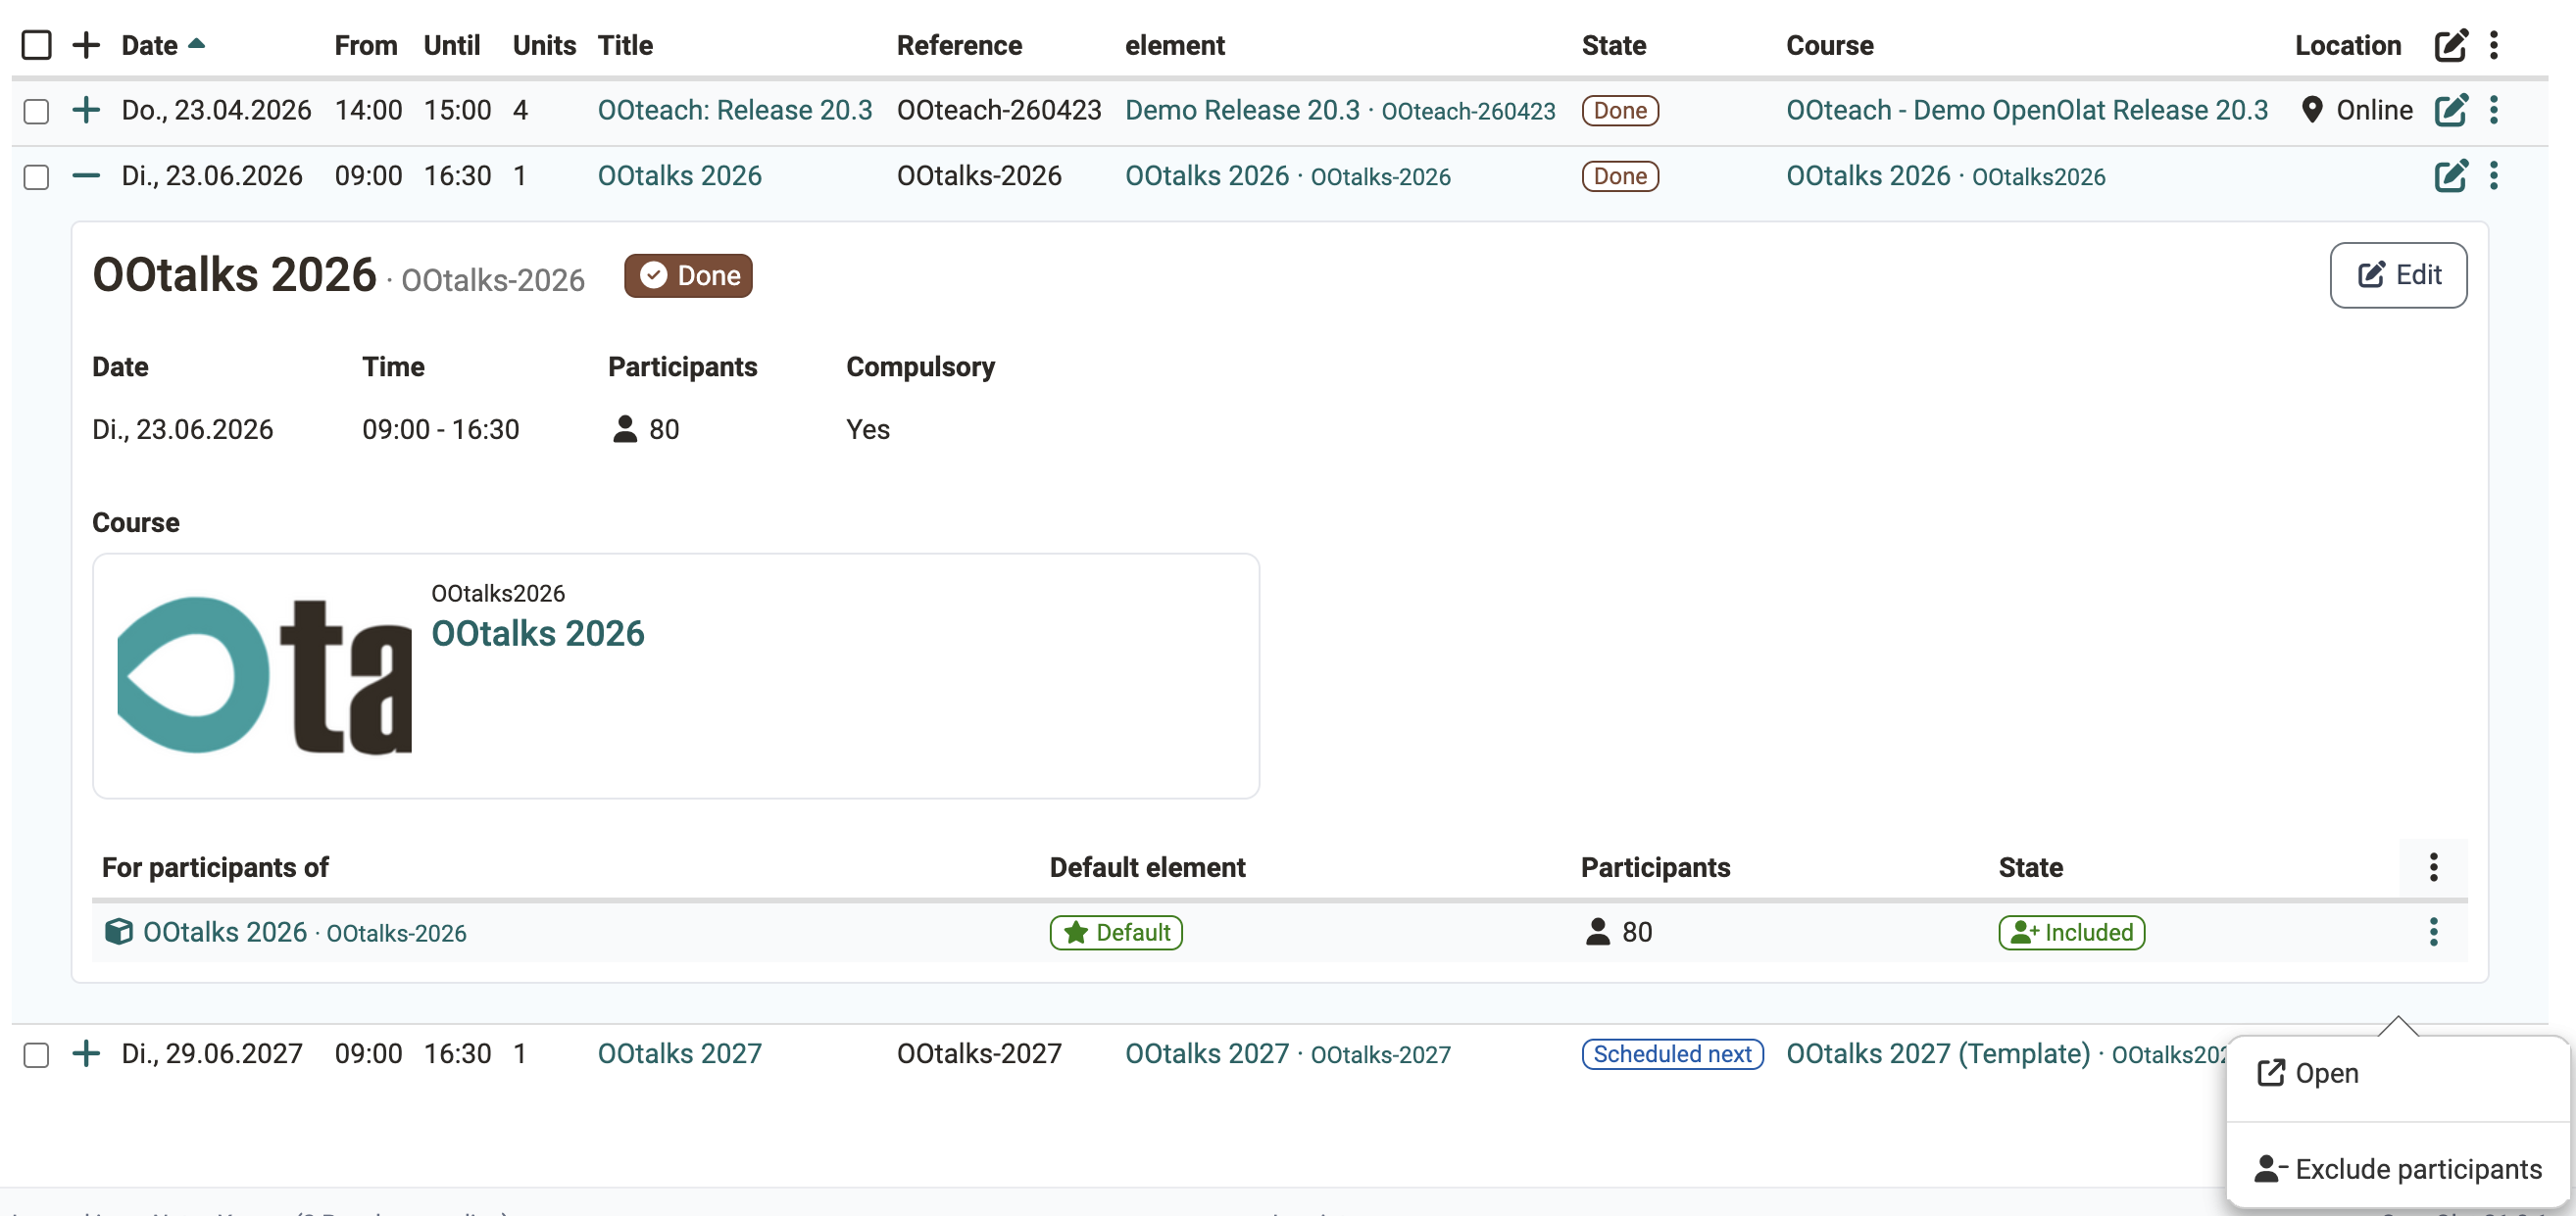The width and height of the screenshot is (2576, 1216).
Task: Open more actions for OOteach: Release 20.3 row
Action: point(2494,110)
